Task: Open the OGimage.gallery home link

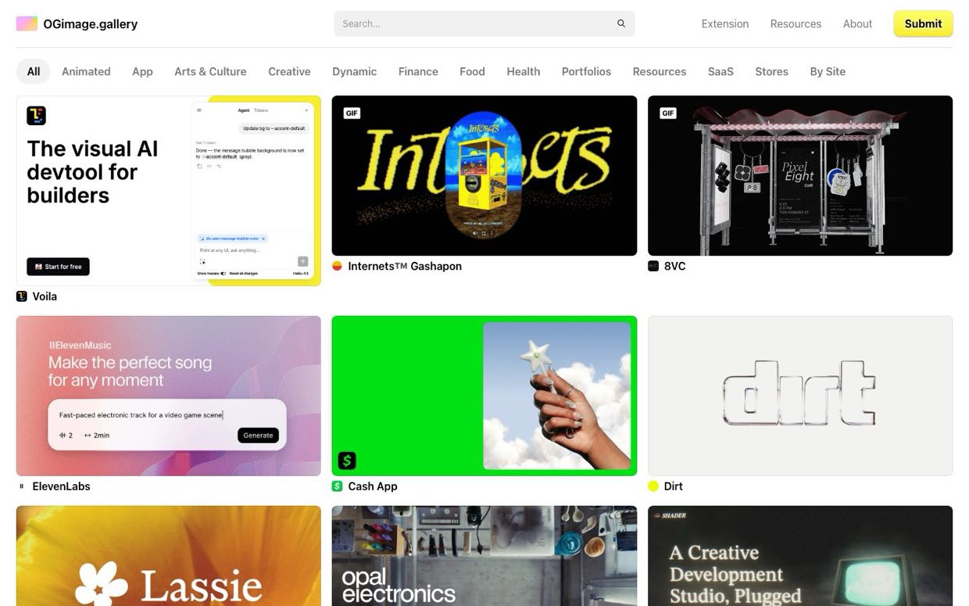Action: [77, 23]
